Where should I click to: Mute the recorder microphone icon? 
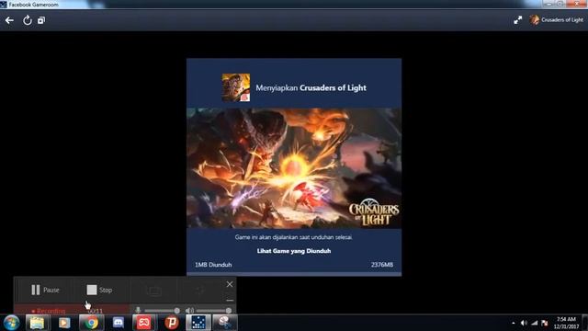[138, 311]
